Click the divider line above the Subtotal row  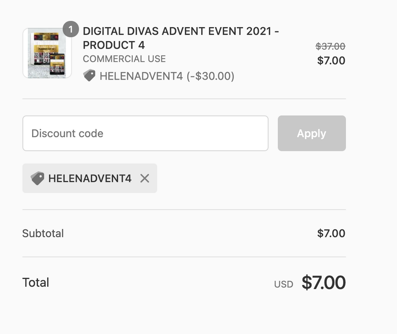[x=184, y=210]
